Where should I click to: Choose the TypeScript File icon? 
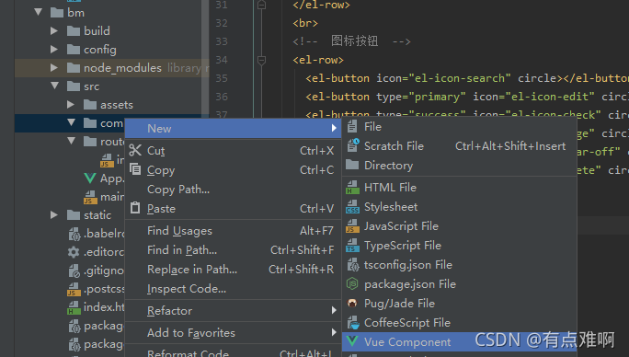(352, 246)
